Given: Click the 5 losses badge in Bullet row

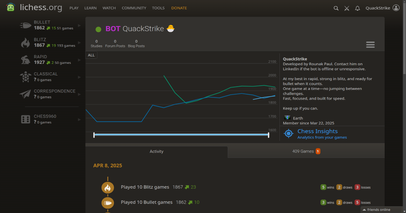Looking at the screenshot, I should 357,203.
